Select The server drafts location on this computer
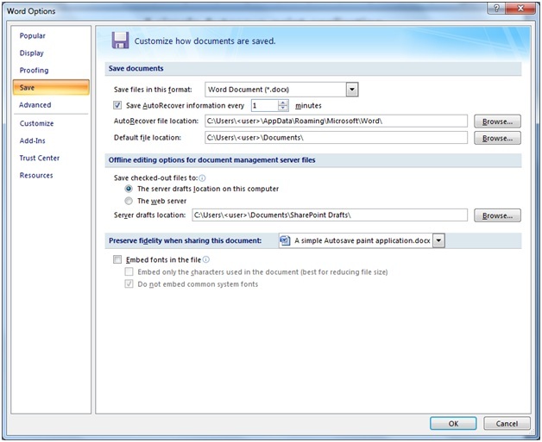 point(129,189)
